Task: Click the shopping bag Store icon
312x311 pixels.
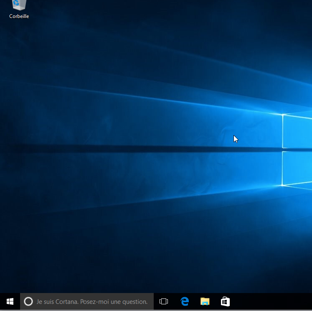Action: click(225, 301)
